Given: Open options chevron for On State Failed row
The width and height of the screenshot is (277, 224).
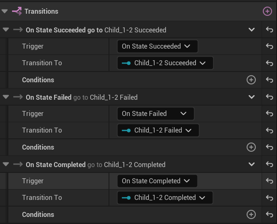Looking at the screenshot, I should coord(252,97).
